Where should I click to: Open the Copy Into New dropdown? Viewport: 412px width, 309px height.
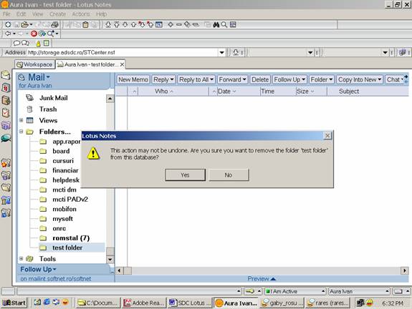tap(360, 79)
